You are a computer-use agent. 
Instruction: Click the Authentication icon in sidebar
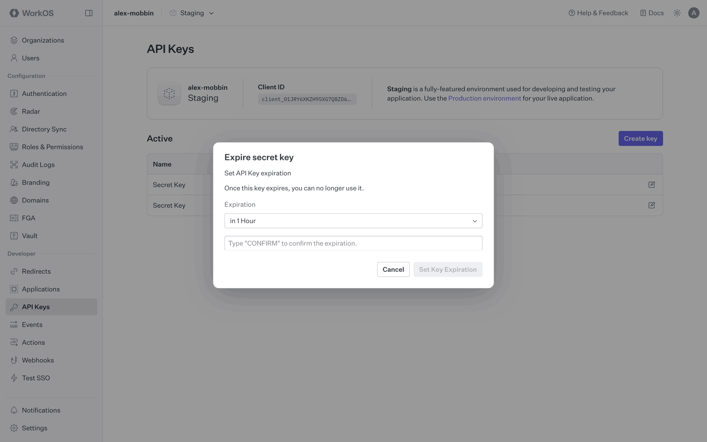click(x=14, y=94)
